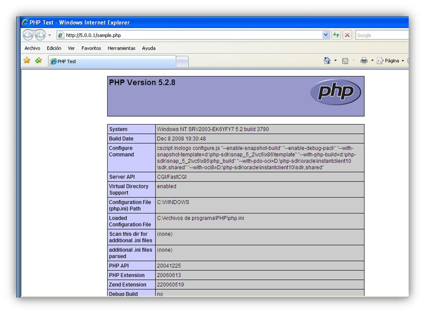Open a new blank tab button
Viewport: 425px width, 314px height.
[182, 62]
